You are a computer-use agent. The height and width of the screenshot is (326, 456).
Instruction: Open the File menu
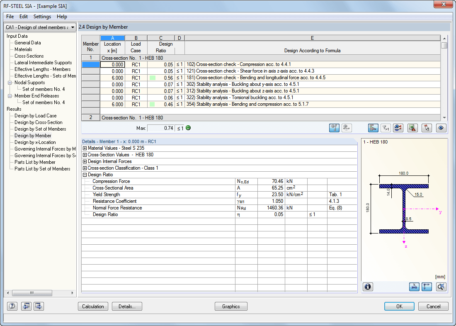(10, 17)
